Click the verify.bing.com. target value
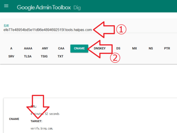 (x=42, y=128)
